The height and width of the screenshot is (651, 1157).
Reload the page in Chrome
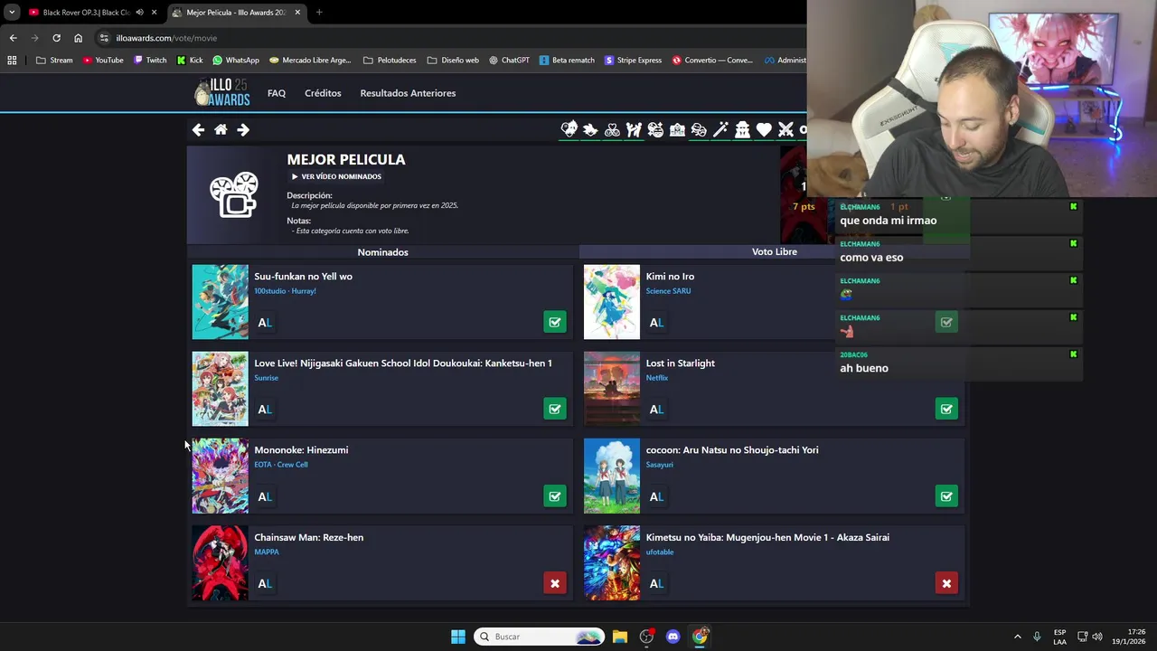pos(56,38)
